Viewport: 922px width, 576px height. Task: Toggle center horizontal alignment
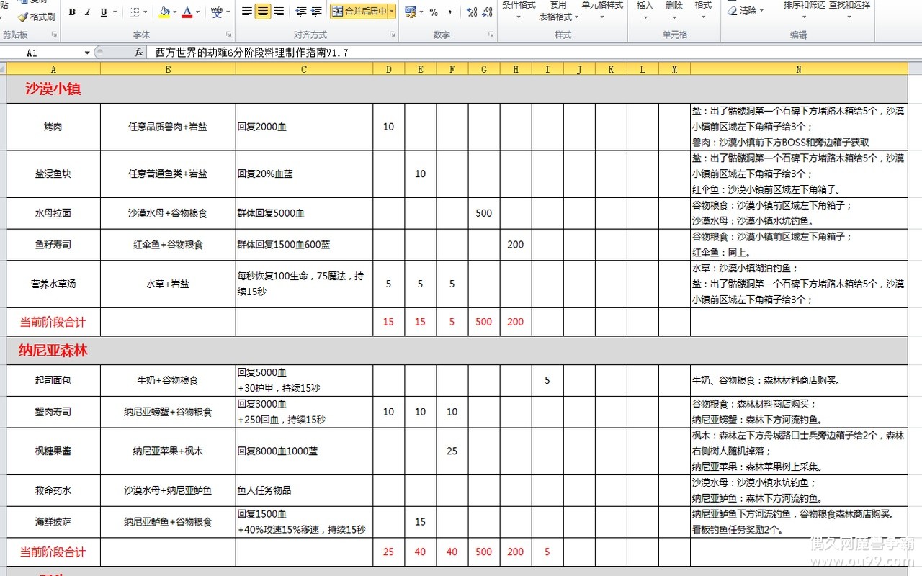(263, 12)
